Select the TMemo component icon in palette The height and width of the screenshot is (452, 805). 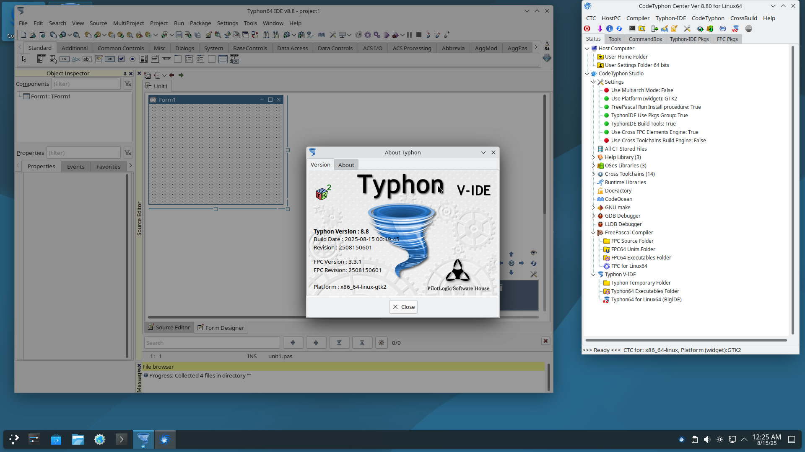[x=99, y=59]
